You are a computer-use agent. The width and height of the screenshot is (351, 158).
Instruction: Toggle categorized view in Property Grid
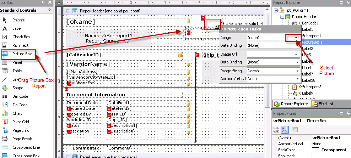click(277, 130)
